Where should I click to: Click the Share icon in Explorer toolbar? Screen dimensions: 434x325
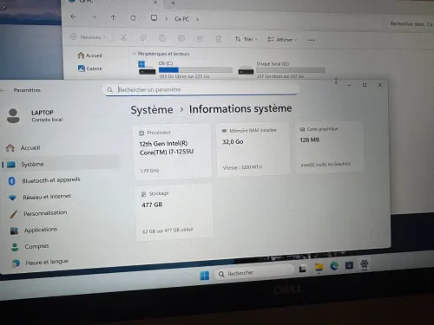(x=200, y=38)
